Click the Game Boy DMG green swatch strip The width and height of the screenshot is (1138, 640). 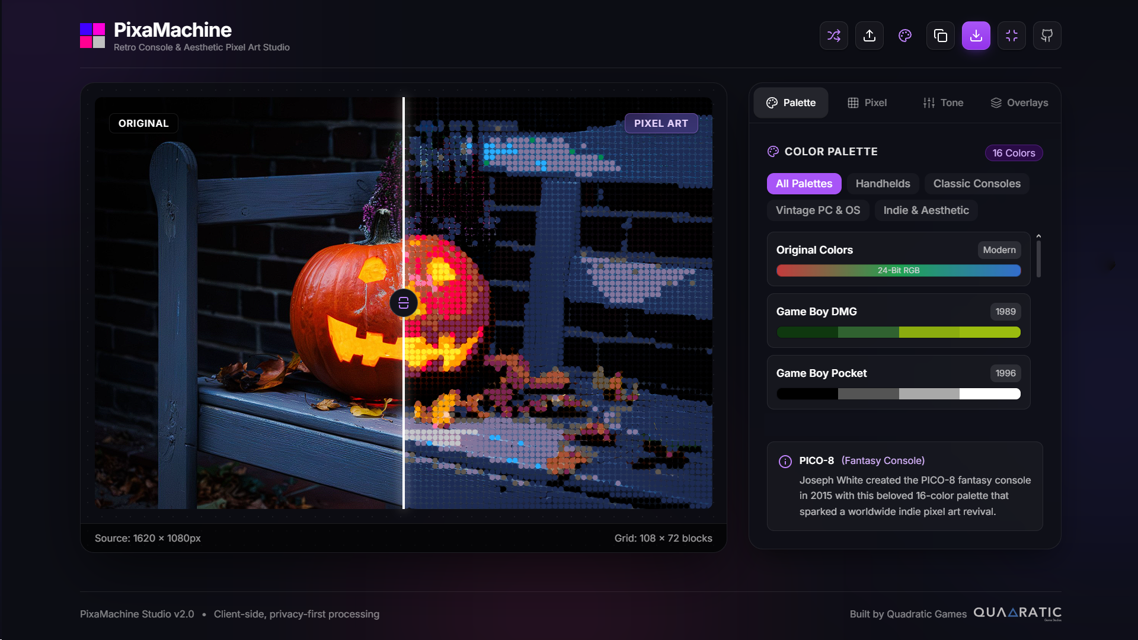coord(899,332)
